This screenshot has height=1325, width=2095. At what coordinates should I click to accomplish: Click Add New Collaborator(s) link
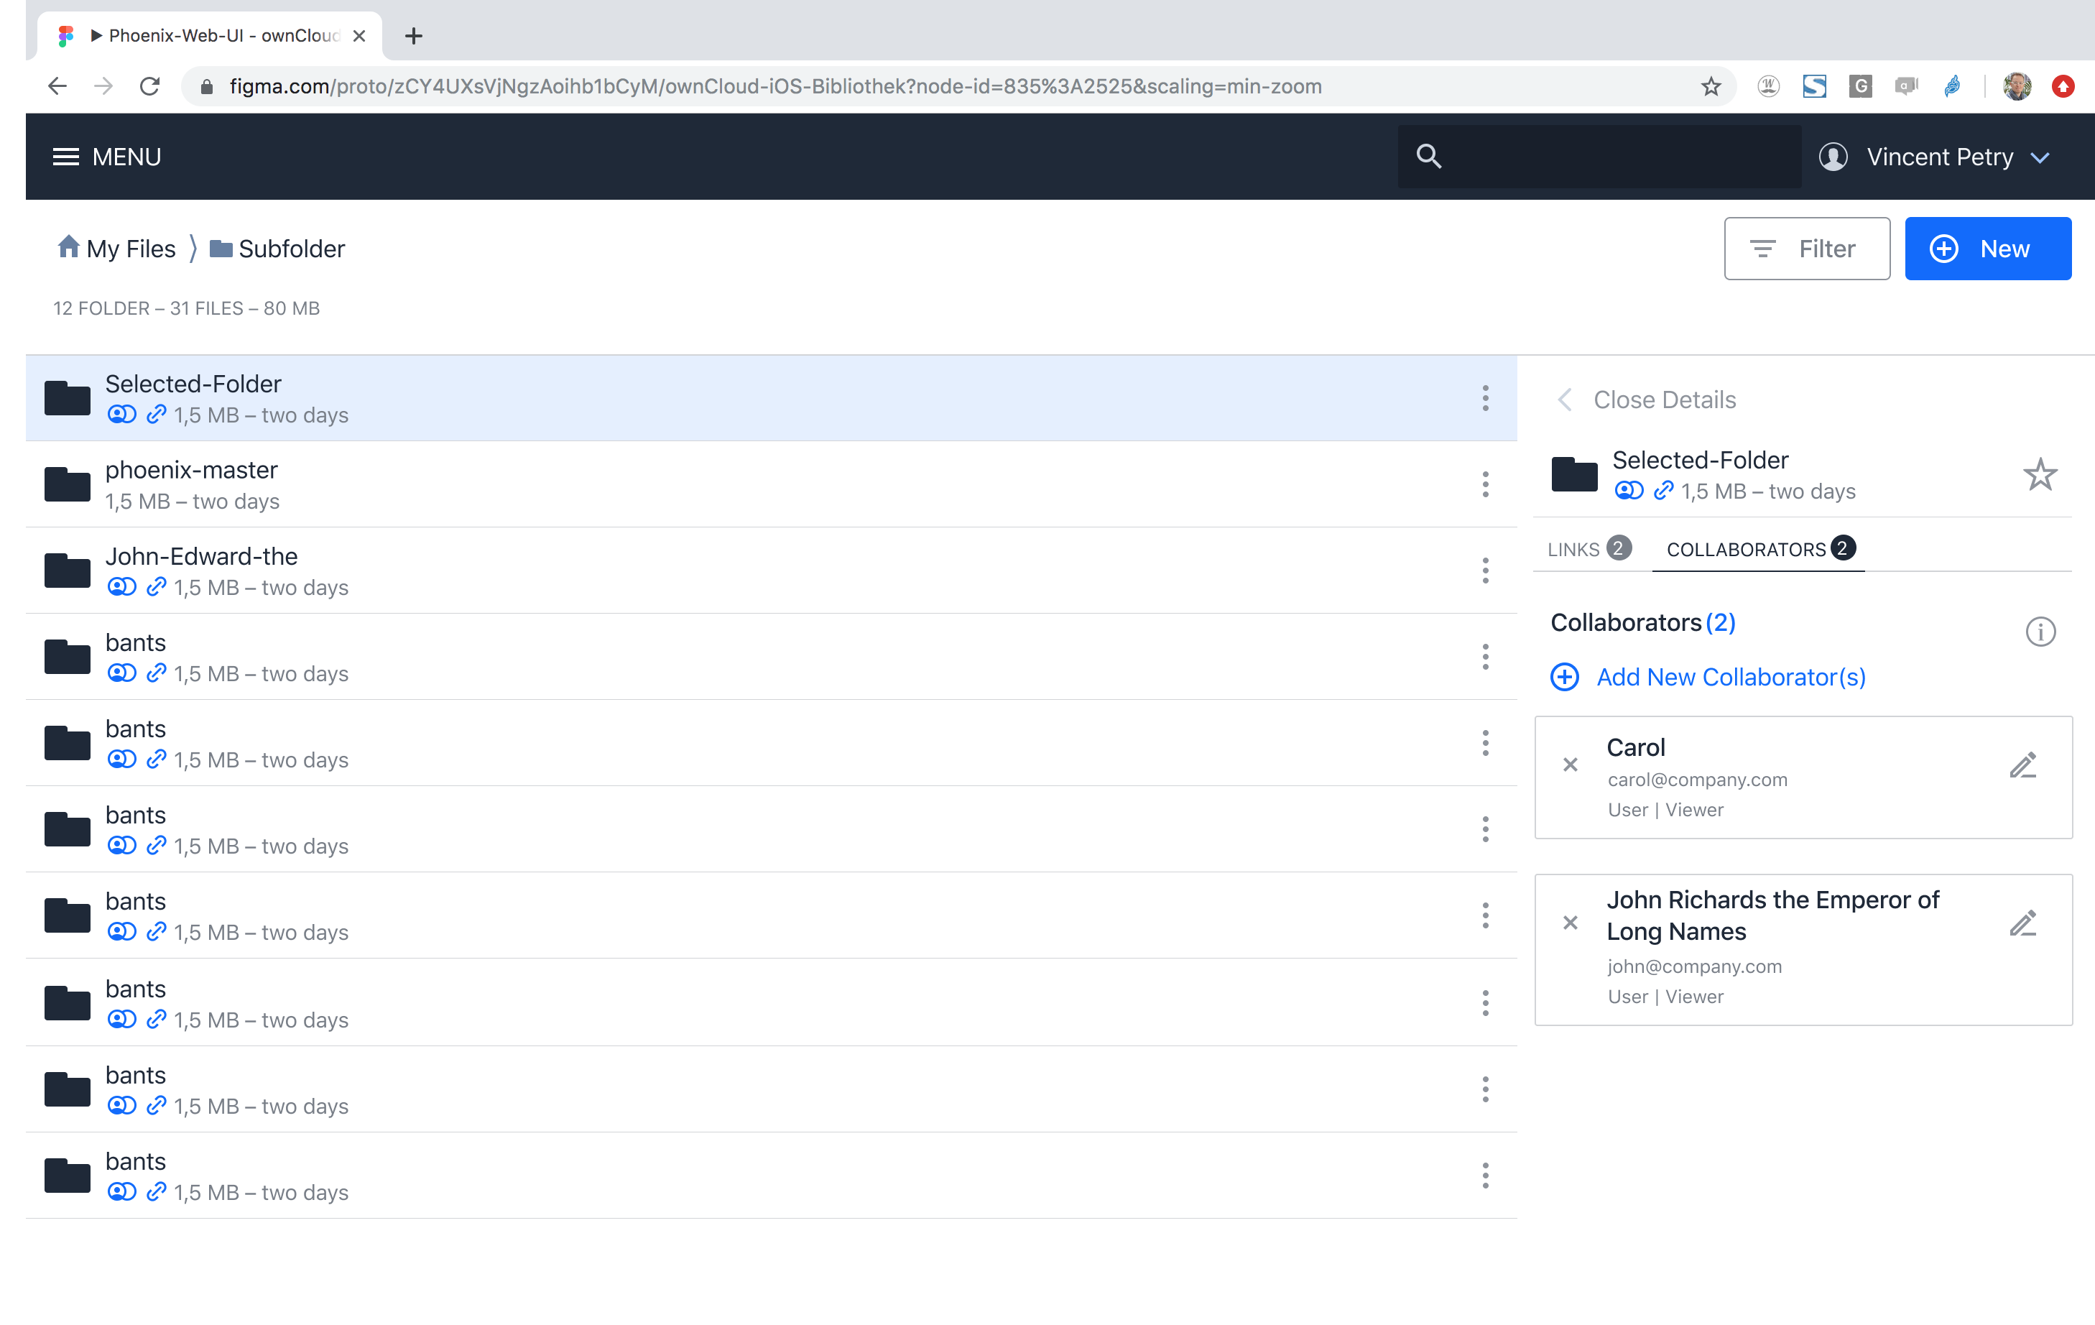coord(1731,677)
